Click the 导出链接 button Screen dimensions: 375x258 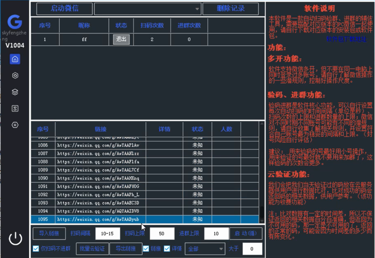click(126, 249)
